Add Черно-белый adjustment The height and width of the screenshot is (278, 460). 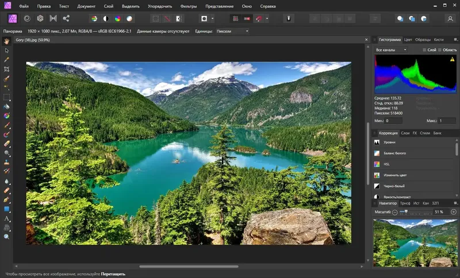[413, 186]
